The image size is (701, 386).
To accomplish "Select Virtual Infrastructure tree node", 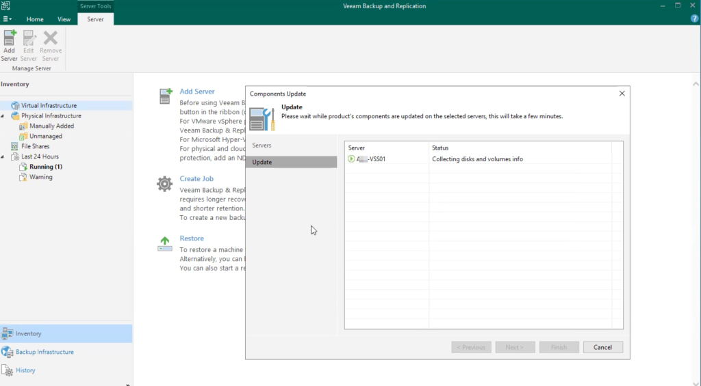I will coord(49,106).
